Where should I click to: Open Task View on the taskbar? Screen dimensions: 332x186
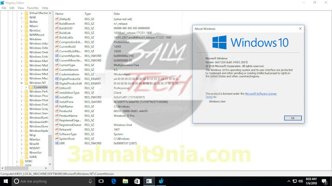pos(101,181)
